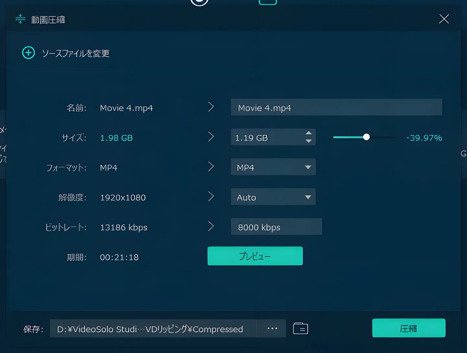Viewport: 467px width, 353px height.
Task: Decrease output size with the down stepper arrow
Action: click(x=309, y=141)
